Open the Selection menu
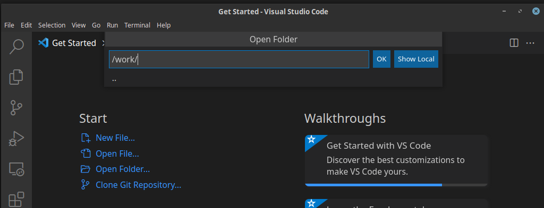 tap(52, 25)
